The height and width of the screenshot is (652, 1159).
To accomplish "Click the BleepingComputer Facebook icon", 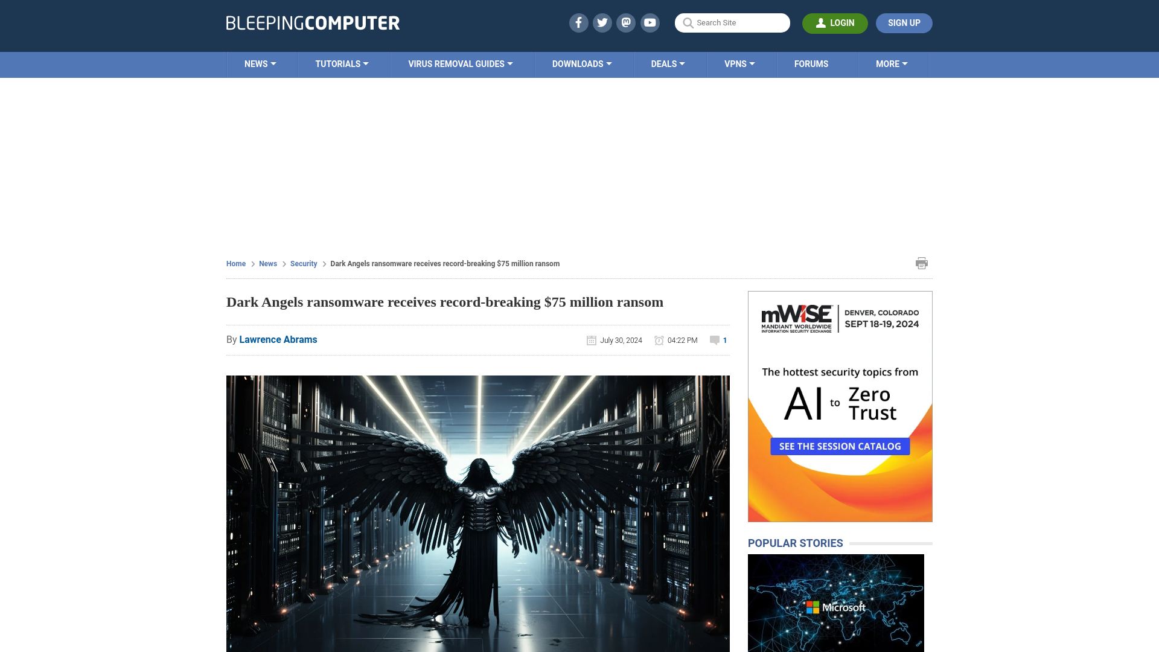I will point(578,22).
